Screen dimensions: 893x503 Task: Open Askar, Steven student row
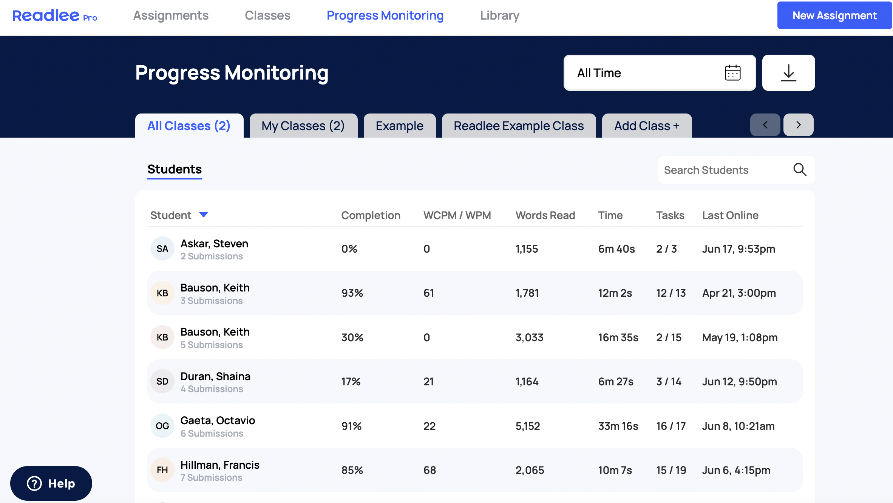point(475,249)
